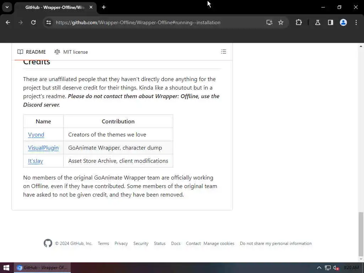Open Chrome three-dot menu
Image resolution: width=364 pixels, height=273 pixels.
[356, 22]
